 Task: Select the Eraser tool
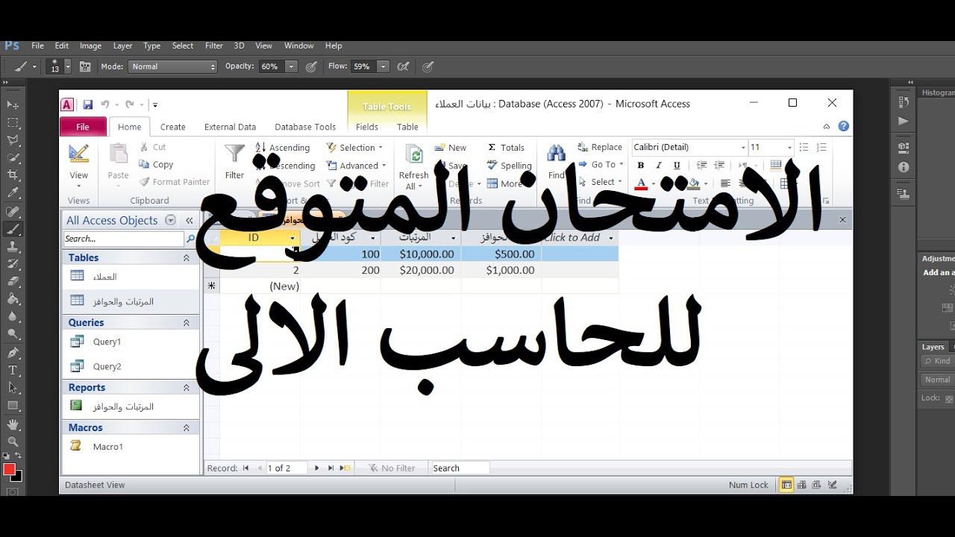click(13, 282)
